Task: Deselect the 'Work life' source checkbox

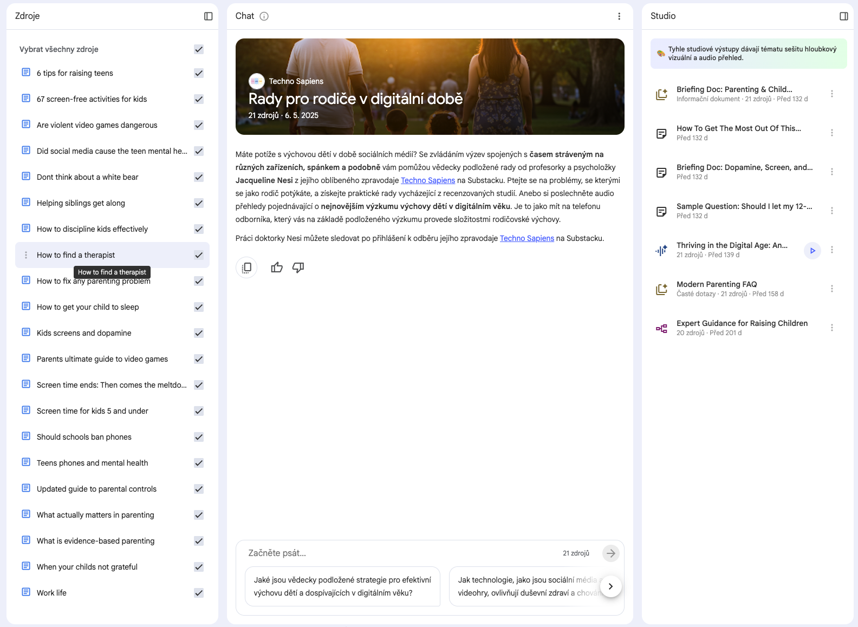Action: coord(199,593)
